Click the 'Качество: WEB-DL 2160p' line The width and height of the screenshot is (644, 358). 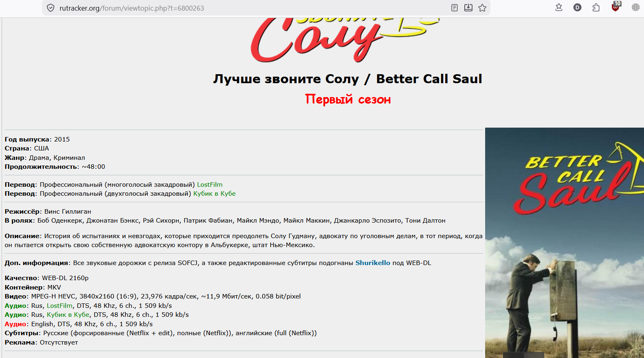click(x=47, y=278)
